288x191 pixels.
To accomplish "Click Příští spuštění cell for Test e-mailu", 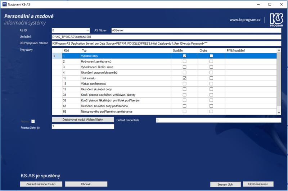I will coord(251,78).
